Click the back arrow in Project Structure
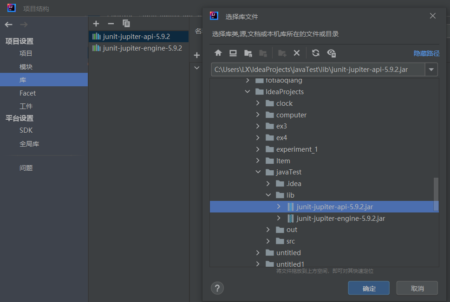 tap(9, 25)
